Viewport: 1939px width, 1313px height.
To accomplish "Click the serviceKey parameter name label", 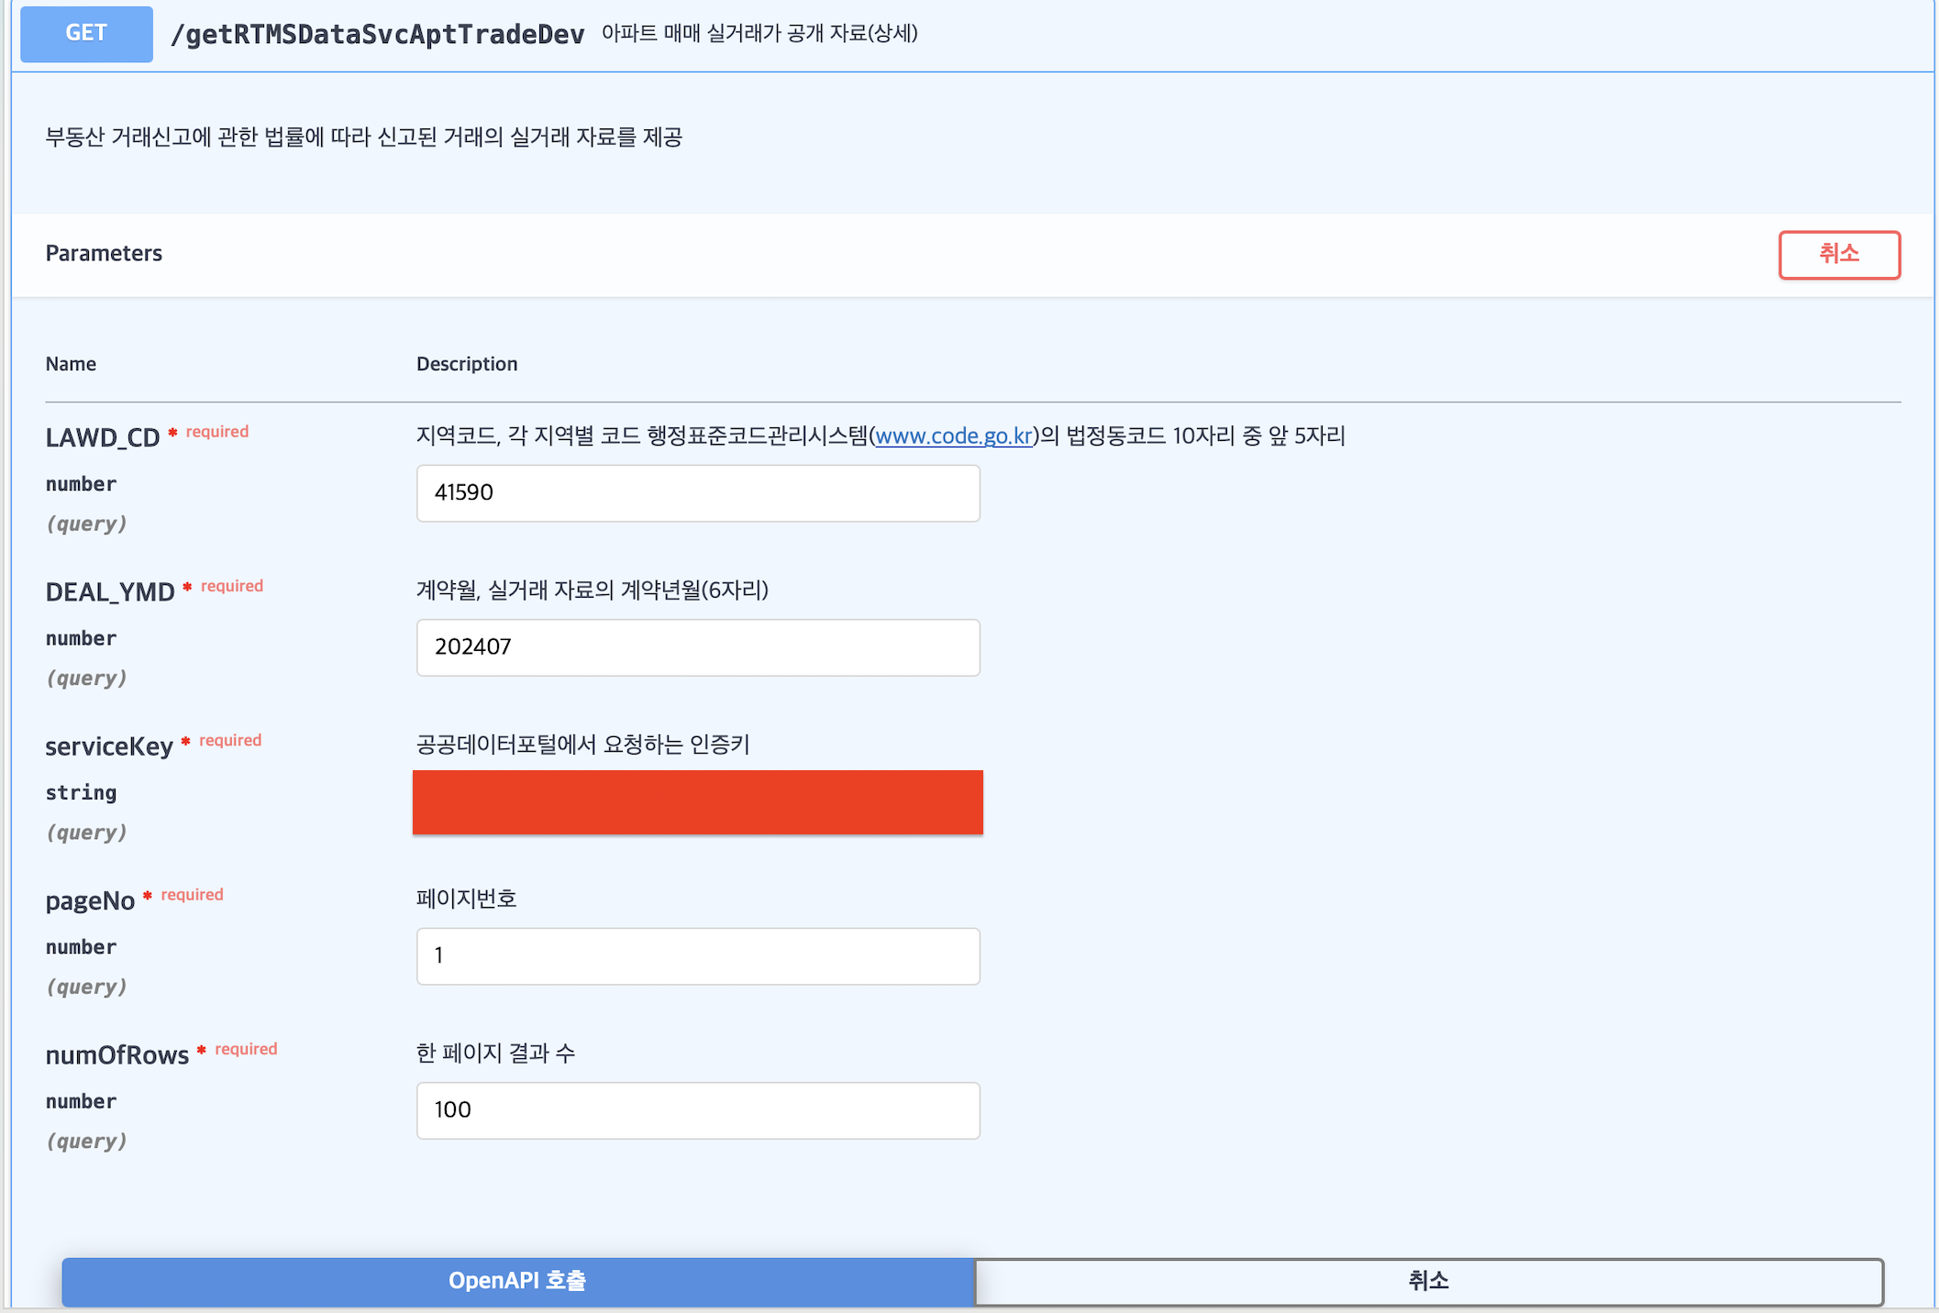I will (x=109, y=746).
